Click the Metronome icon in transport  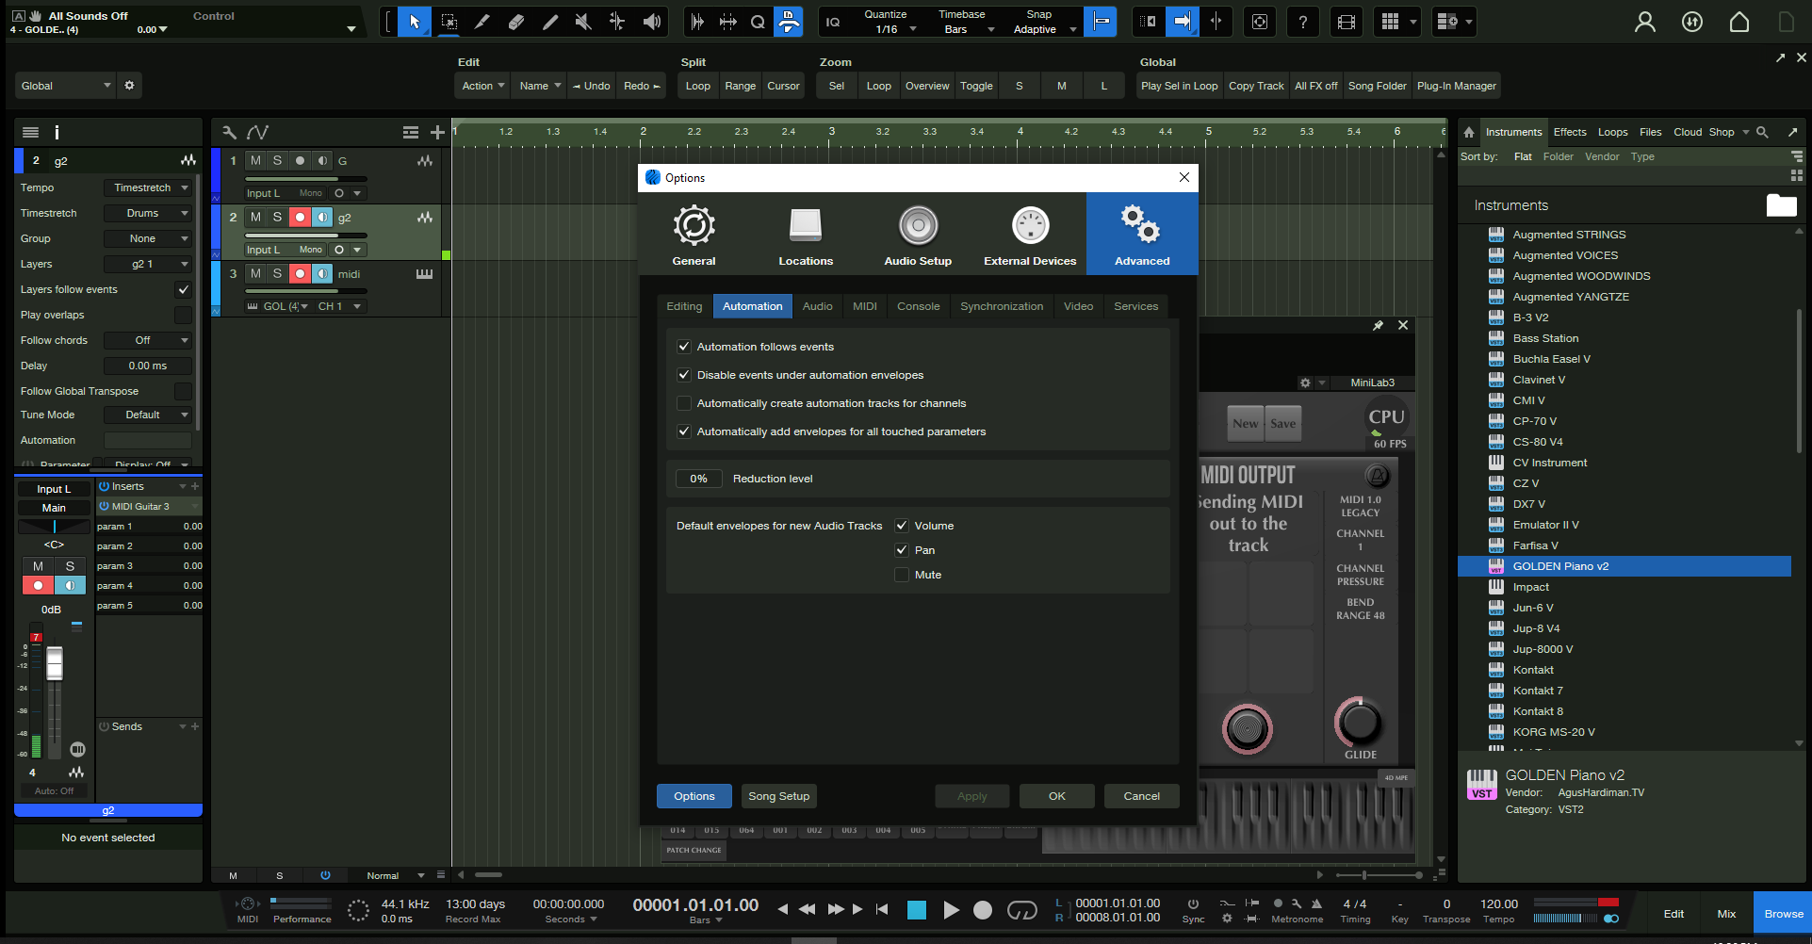1316,903
